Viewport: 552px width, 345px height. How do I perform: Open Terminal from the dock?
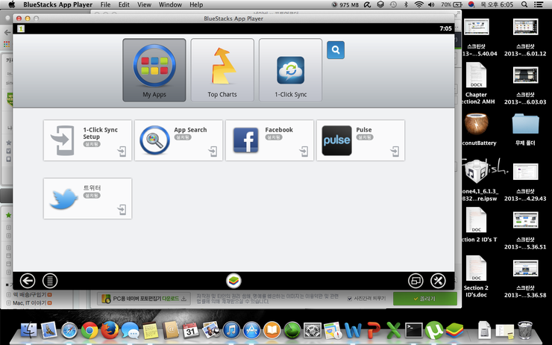tap(414, 331)
